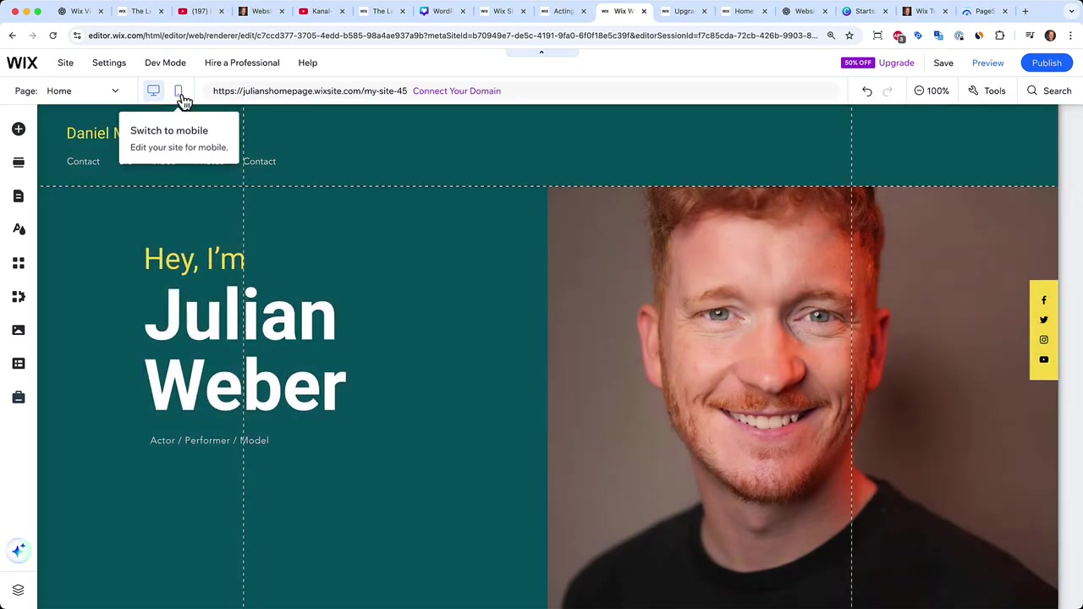The image size is (1083, 609).
Task: Collapse the top toolbar with the up arrow
Action: tap(541, 52)
